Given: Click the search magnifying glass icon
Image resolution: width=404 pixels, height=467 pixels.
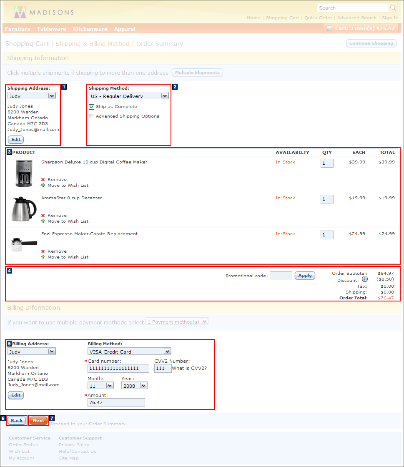Looking at the screenshot, I should (392, 8).
